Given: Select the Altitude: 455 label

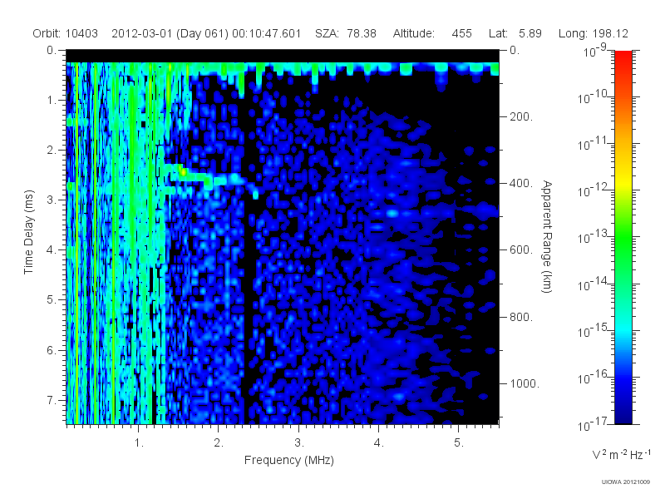Looking at the screenshot, I should [x=432, y=33].
